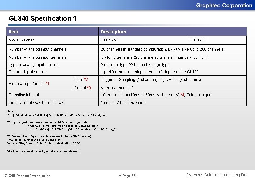Screen dimensions: 255x180
Task: Click 'Voltage: 30V, Current: 0.5A' line
Action: pyautogui.click(x=44, y=143)
